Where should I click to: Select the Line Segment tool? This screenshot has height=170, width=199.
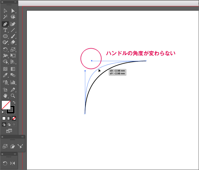coord(13,30)
